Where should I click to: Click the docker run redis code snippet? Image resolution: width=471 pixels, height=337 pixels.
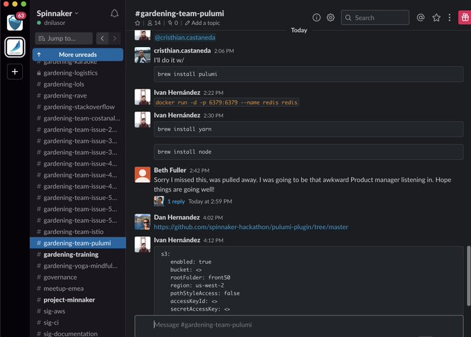click(226, 102)
